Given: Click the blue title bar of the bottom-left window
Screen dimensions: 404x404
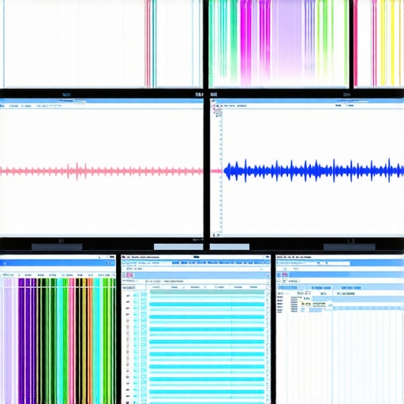Looking at the screenshot, I should [58, 263].
